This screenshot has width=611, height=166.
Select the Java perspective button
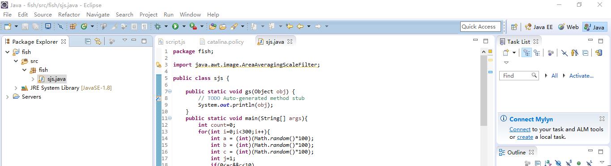point(594,27)
